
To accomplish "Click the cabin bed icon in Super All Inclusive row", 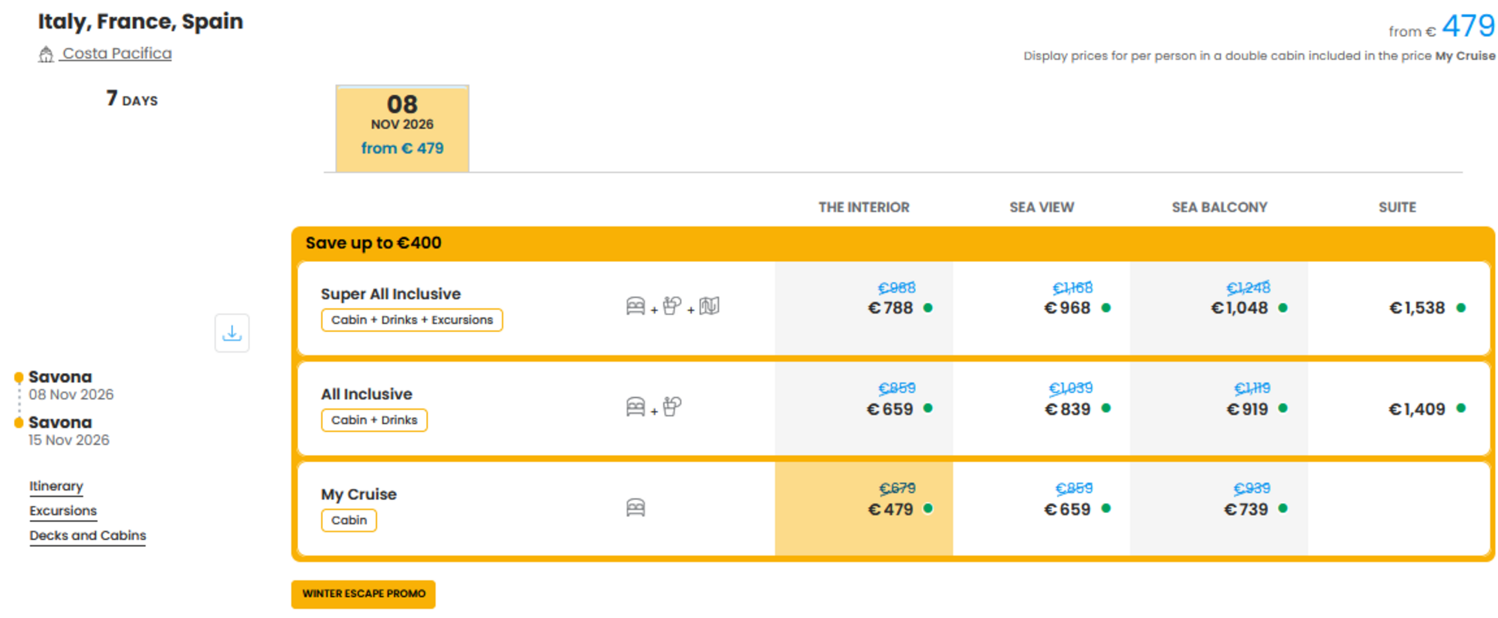I will (635, 307).
